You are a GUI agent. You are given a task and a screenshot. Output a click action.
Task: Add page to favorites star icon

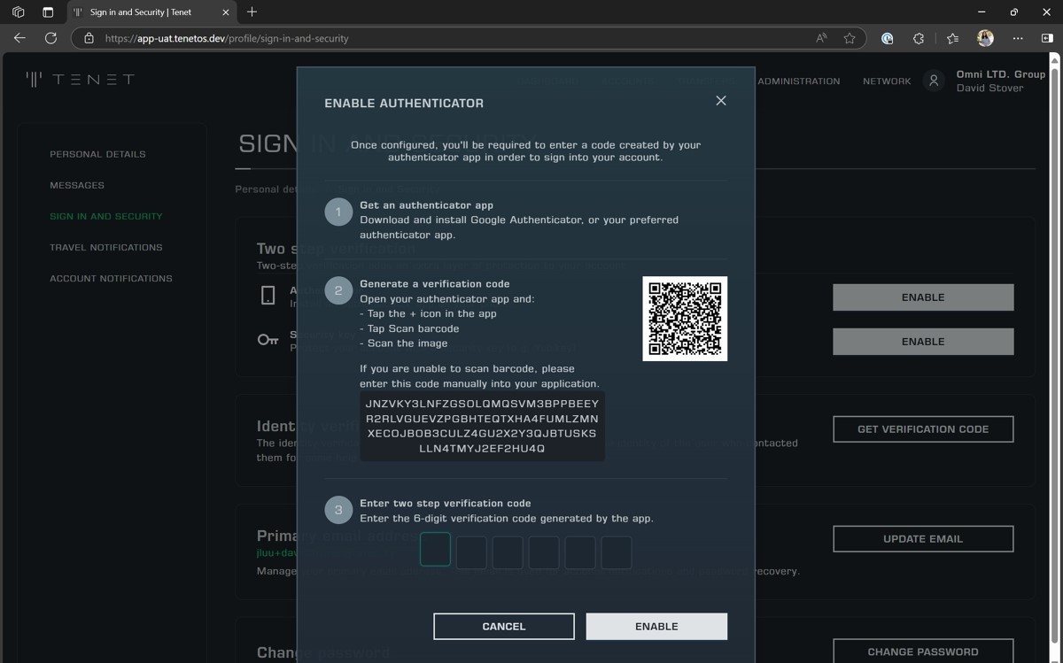(x=850, y=38)
